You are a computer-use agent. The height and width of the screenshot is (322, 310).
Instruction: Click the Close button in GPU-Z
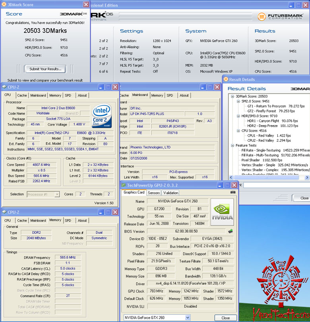[x=225, y=318]
